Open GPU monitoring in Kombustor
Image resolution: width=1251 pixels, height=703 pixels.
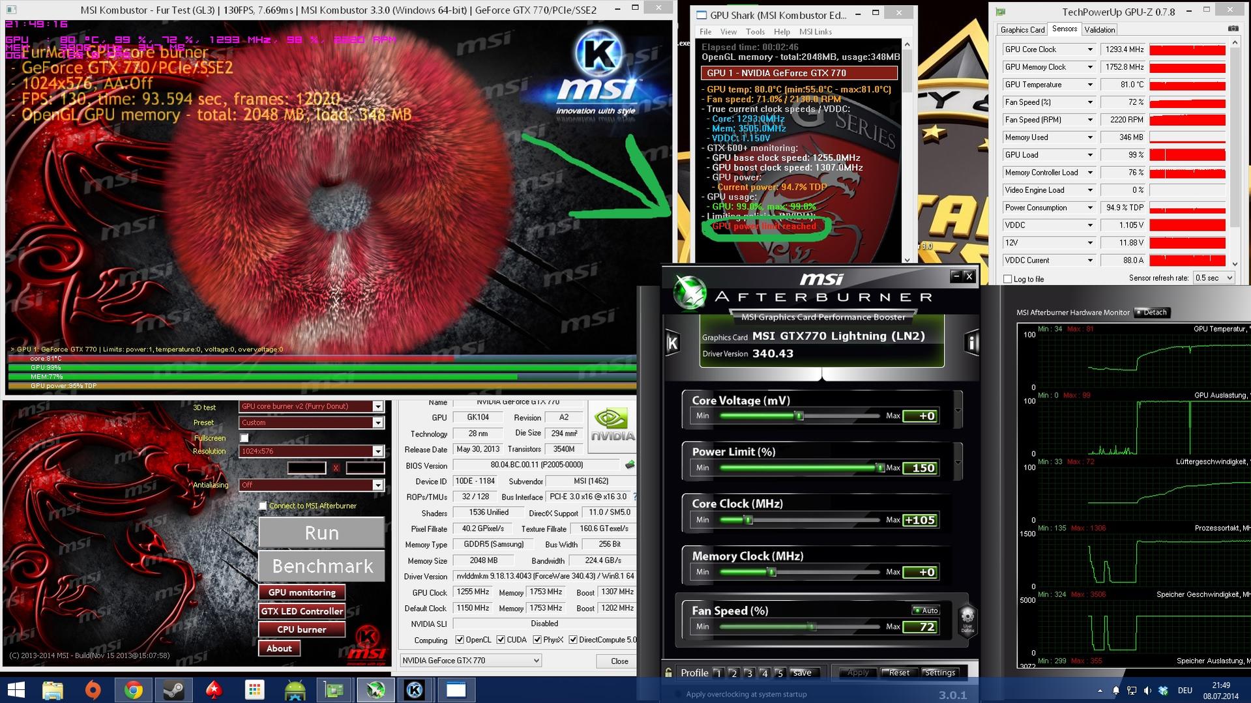(x=302, y=592)
